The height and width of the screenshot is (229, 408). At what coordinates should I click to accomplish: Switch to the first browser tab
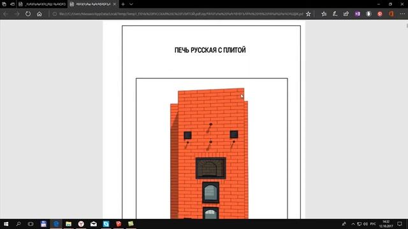(43, 4)
